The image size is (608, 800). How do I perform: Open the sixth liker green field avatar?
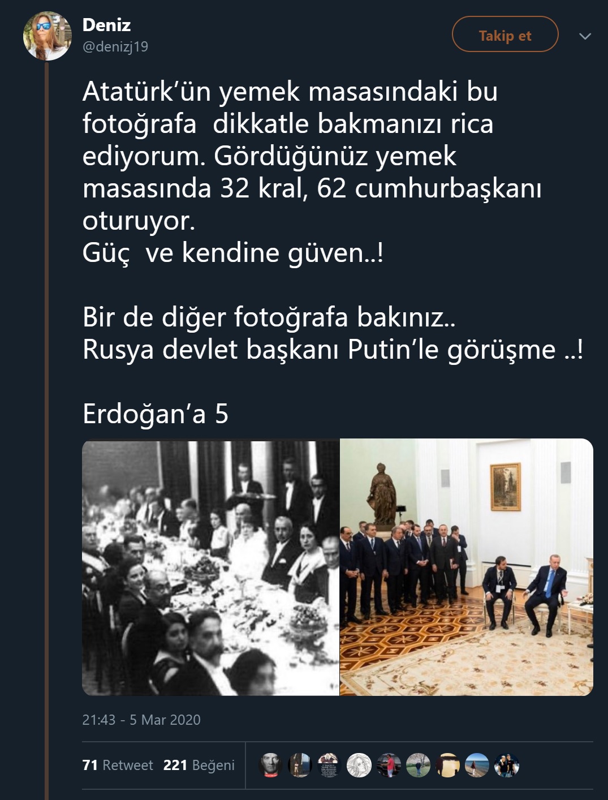coord(418,765)
